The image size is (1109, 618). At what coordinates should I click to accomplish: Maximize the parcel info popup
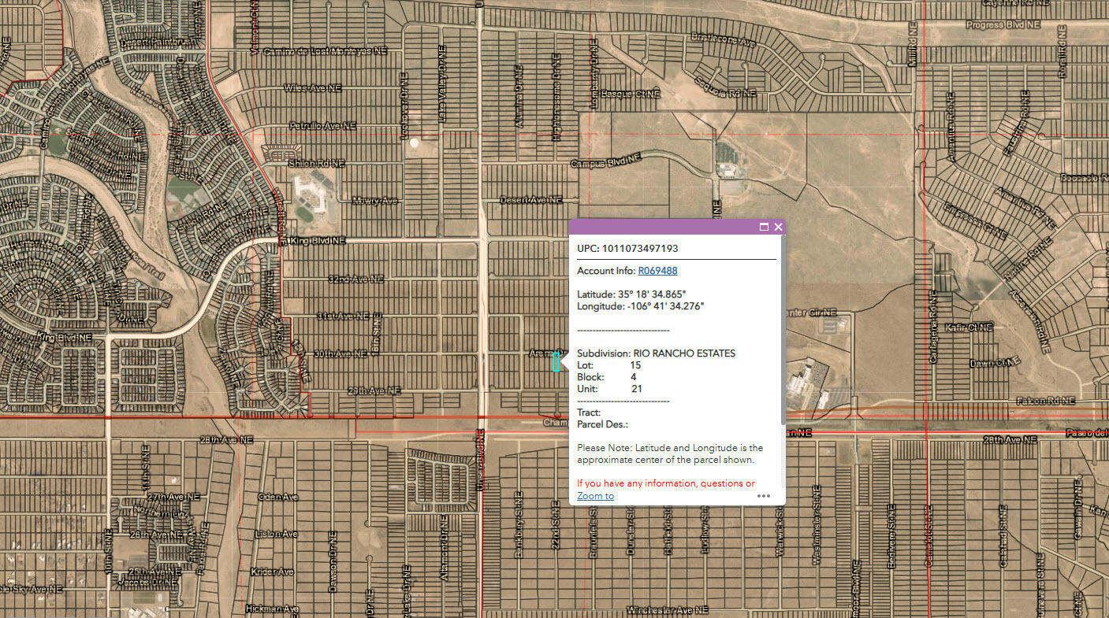pyautogui.click(x=763, y=227)
